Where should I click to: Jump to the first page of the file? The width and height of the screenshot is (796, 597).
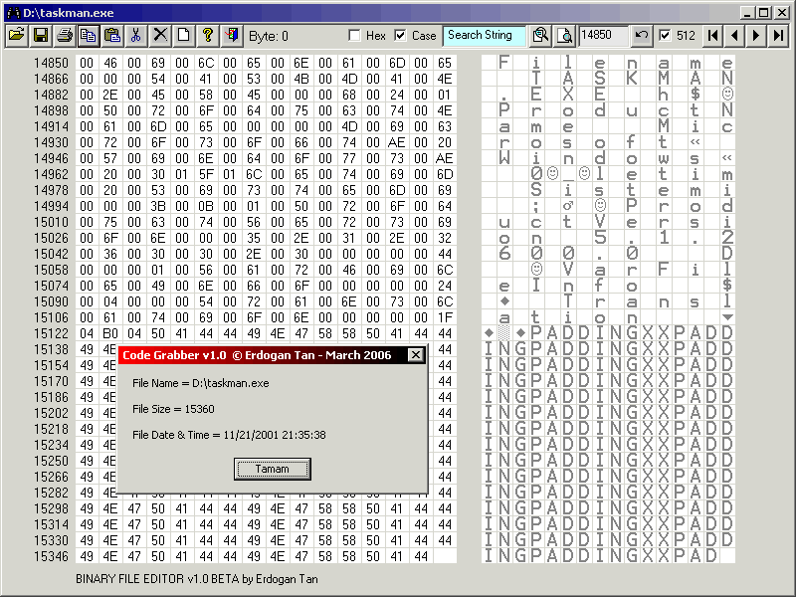tap(712, 35)
